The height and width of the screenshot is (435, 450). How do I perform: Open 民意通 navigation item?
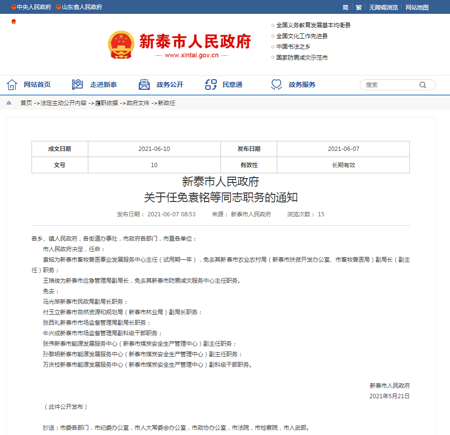click(x=232, y=85)
